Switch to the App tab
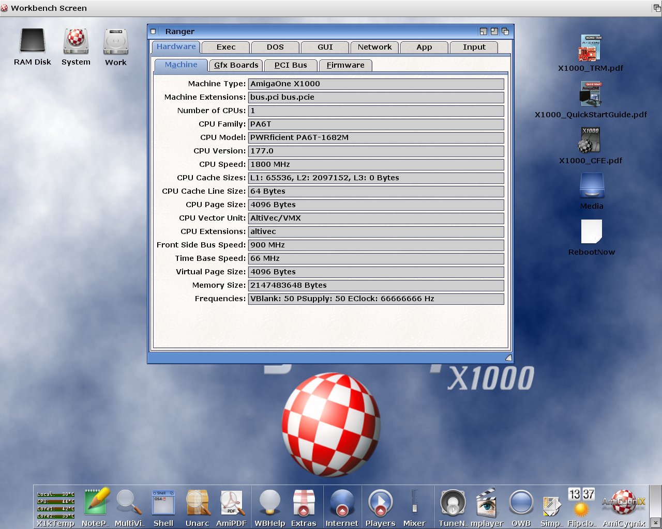Viewport: 662px width, 529px height. 424,47
